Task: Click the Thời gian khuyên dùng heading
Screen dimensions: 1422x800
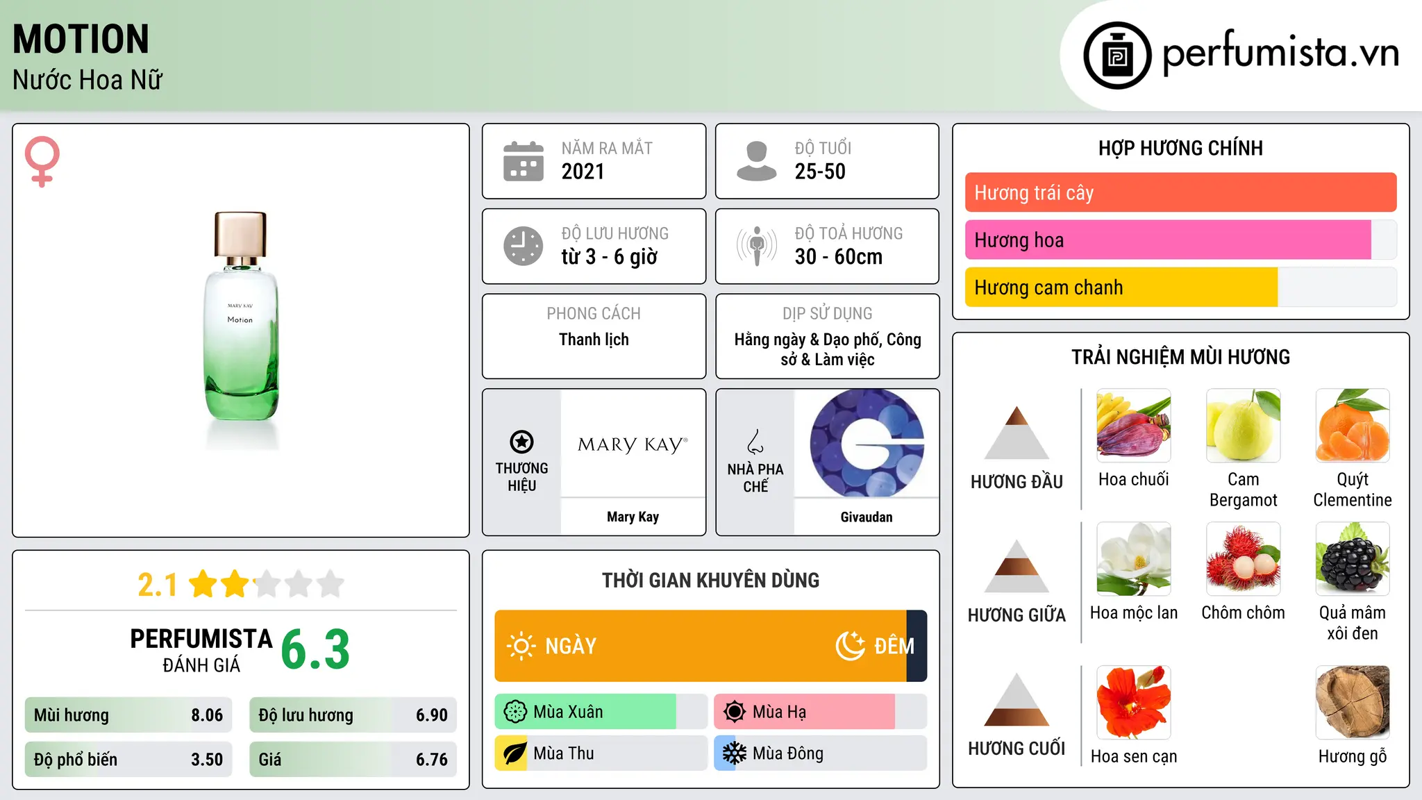Action: click(x=710, y=580)
